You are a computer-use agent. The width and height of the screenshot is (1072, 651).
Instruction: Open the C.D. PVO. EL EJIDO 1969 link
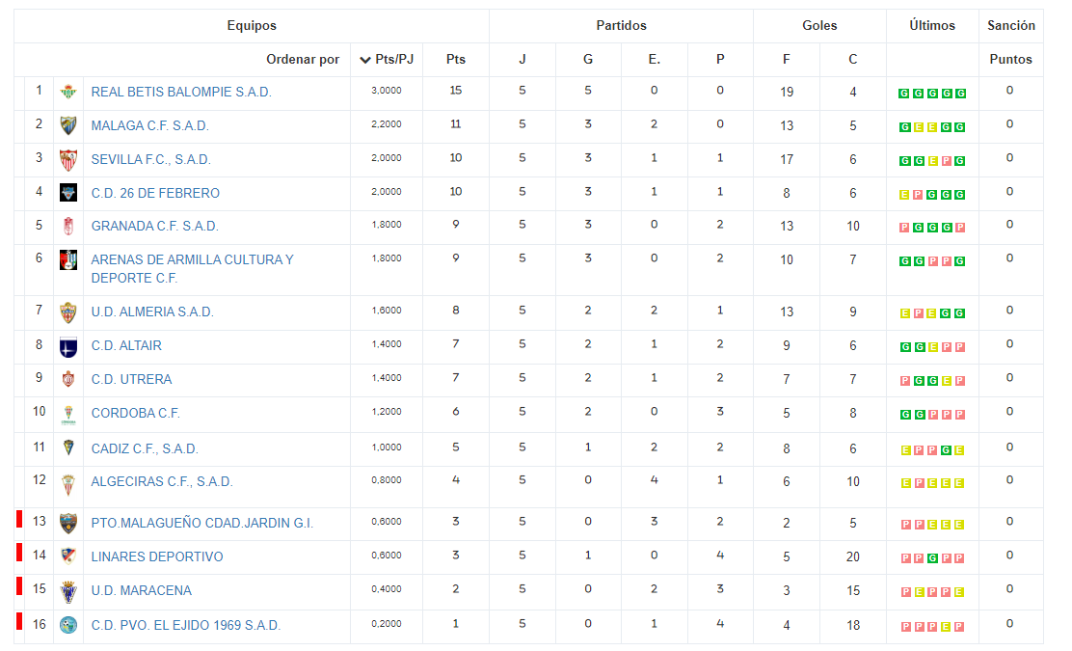click(x=186, y=625)
